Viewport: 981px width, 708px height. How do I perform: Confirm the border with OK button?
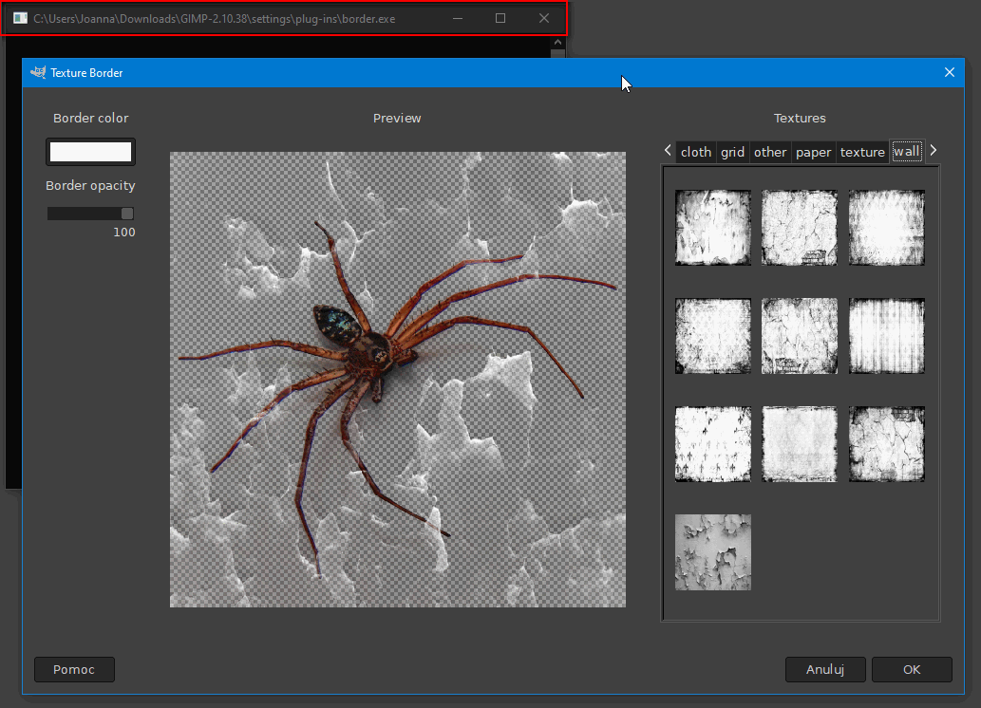click(x=911, y=669)
